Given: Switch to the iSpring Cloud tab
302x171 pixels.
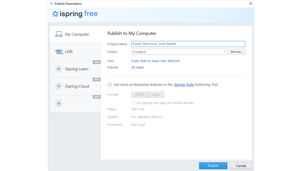Looking at the screenshot, I should coord(77,86).
